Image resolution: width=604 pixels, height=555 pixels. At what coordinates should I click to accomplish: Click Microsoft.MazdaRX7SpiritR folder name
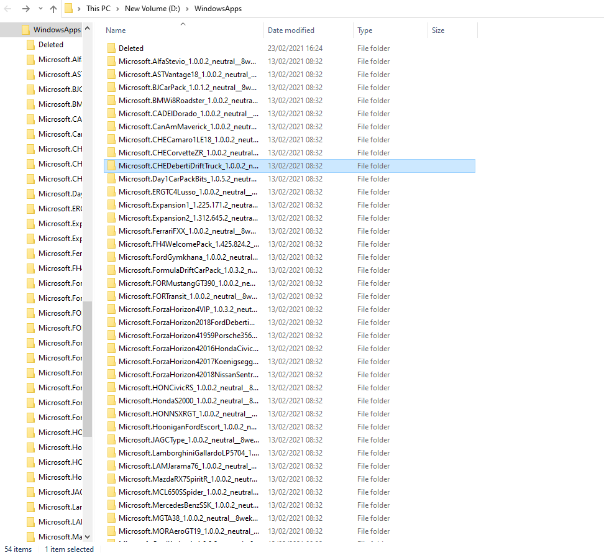tap(188, 479)
